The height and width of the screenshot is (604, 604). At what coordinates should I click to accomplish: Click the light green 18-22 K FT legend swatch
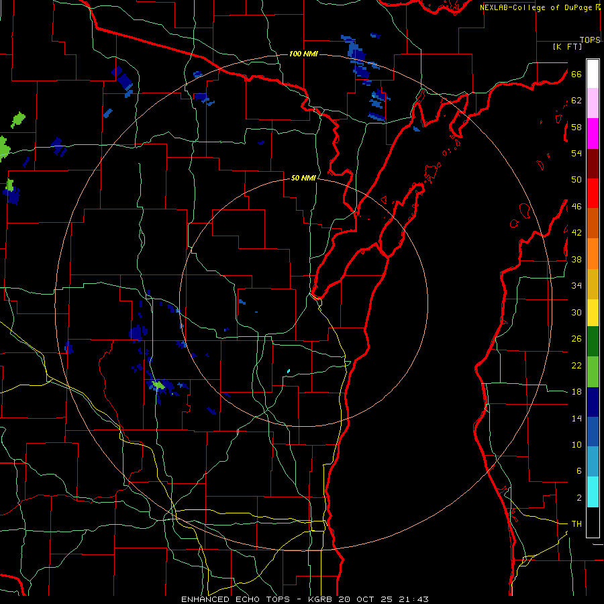[x=593, y=372]
